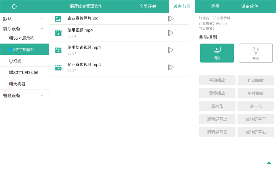
Task: Select the 播控 control mode
Action: click(x=217, y=53)
